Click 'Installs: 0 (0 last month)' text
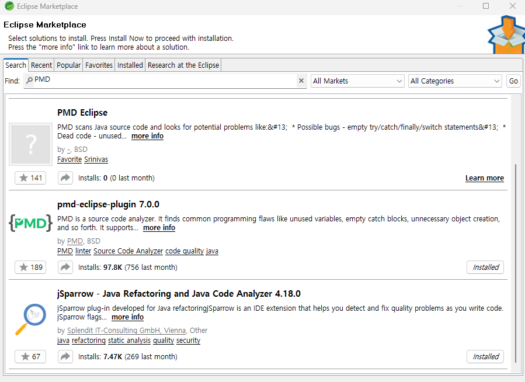The width and height of the screenshot is (525, 382). pyautogui.click(x=117, y=178)
